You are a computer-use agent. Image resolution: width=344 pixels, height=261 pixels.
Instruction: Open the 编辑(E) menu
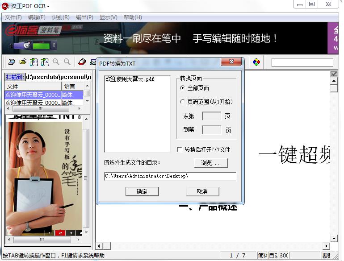[x=37, y=17]
